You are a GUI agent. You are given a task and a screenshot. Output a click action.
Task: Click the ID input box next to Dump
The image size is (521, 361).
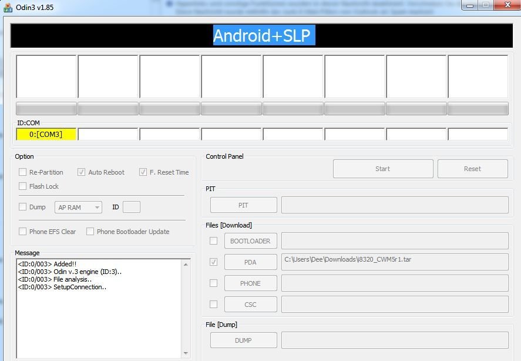pyautogui.click(x=132, y=207)
